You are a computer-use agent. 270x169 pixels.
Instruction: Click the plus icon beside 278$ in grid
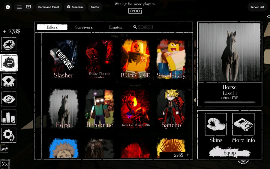tap(188, 155)
